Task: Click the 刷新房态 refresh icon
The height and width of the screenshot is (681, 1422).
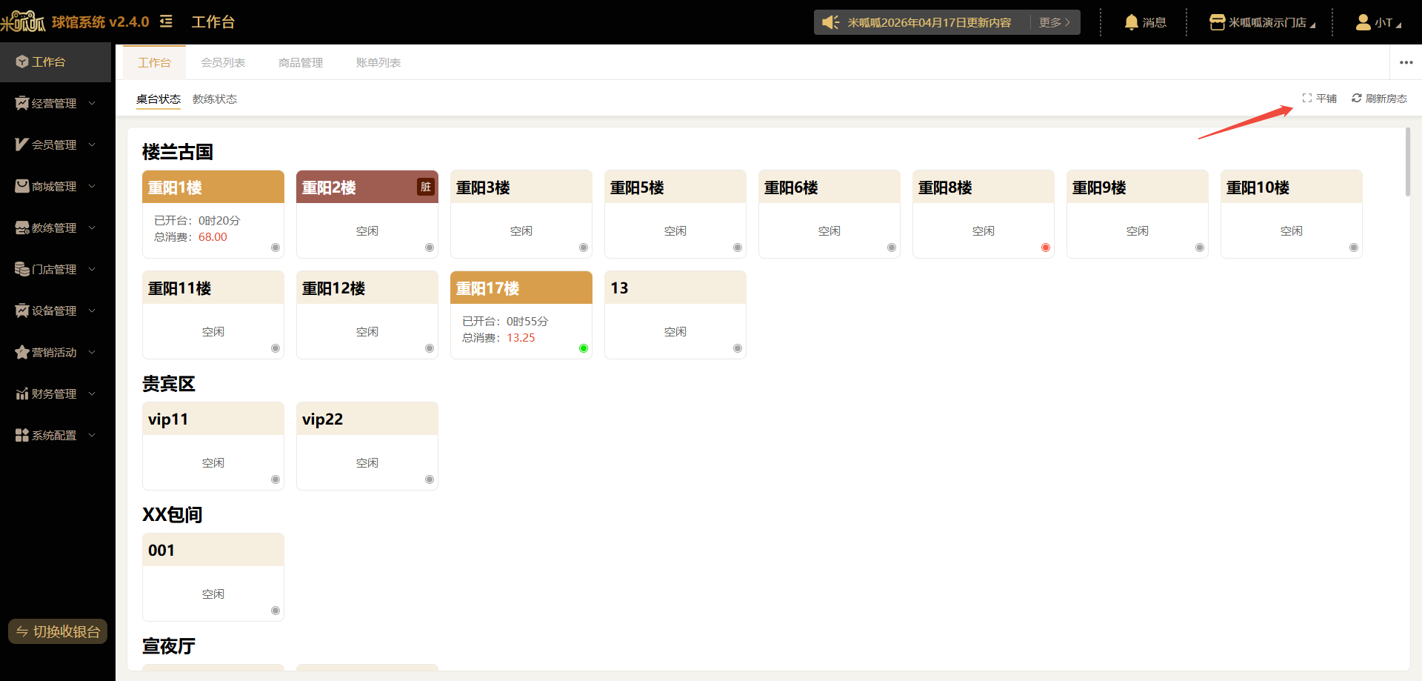Action: click(x=1357, y=98)
